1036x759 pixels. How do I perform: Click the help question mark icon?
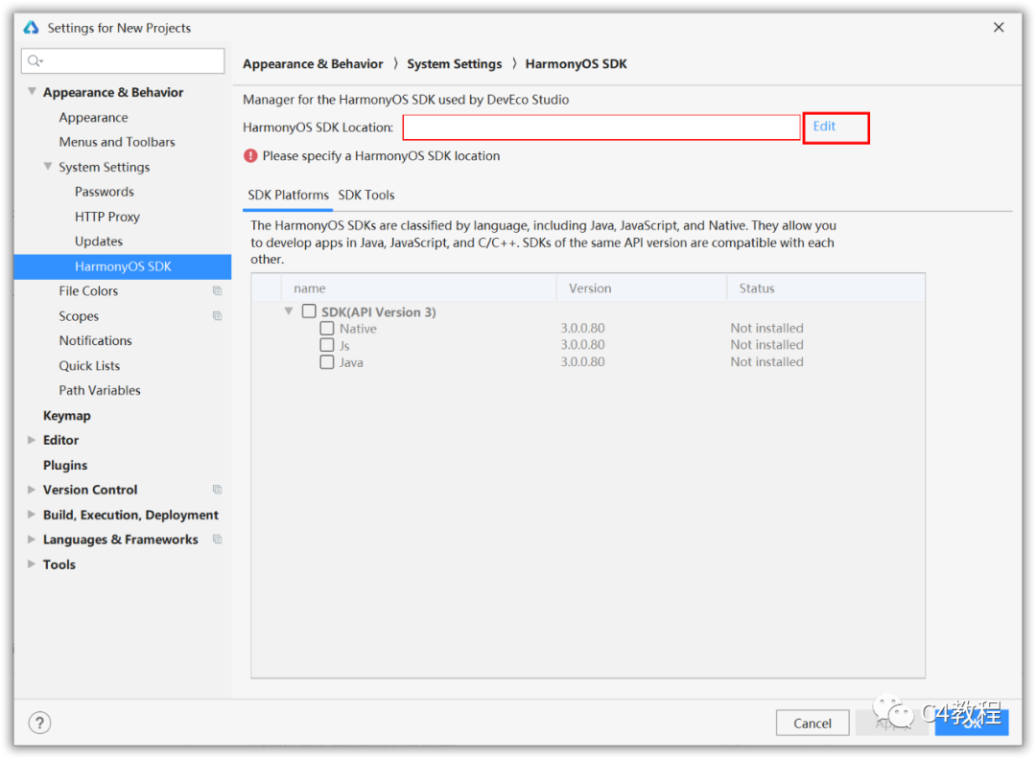point(39,723)
